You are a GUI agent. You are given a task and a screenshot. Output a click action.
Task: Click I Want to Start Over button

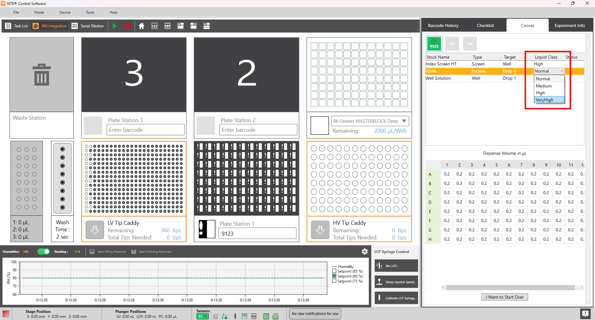point(505,297)
